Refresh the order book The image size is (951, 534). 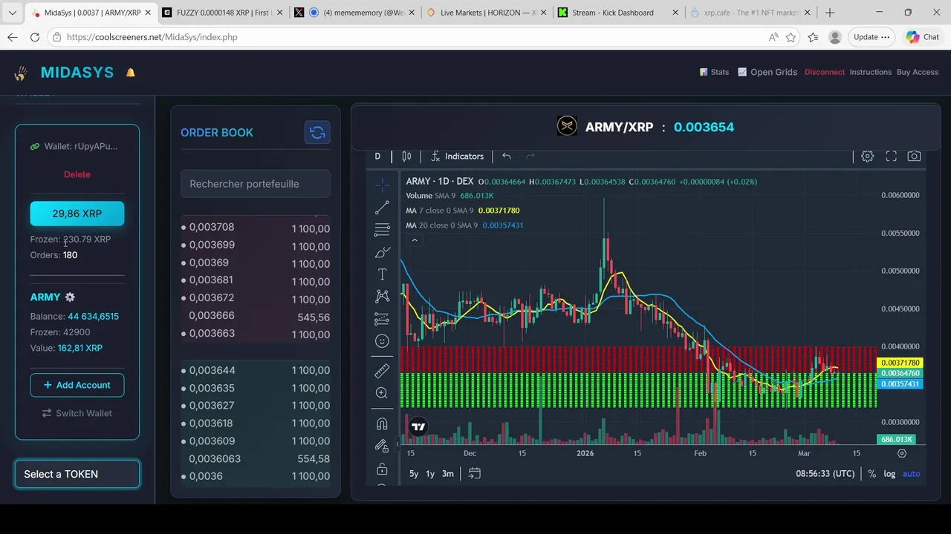click(317, 133)
